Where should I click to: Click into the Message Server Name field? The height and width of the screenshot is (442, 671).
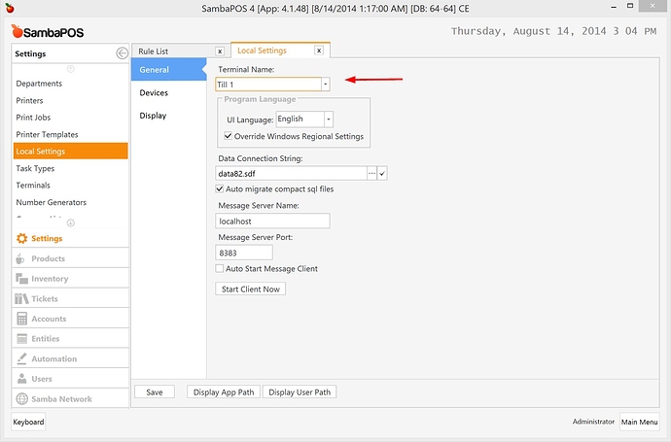click(x=272, y=221)
